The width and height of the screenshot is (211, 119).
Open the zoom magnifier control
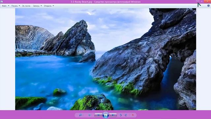(x=81, y=115)
